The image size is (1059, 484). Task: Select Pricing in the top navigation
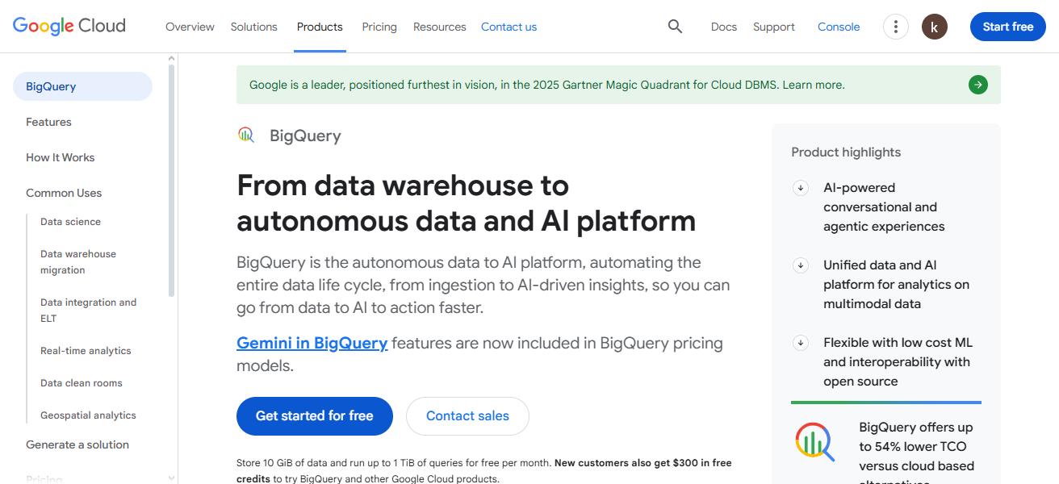click(x=379, y=26)
